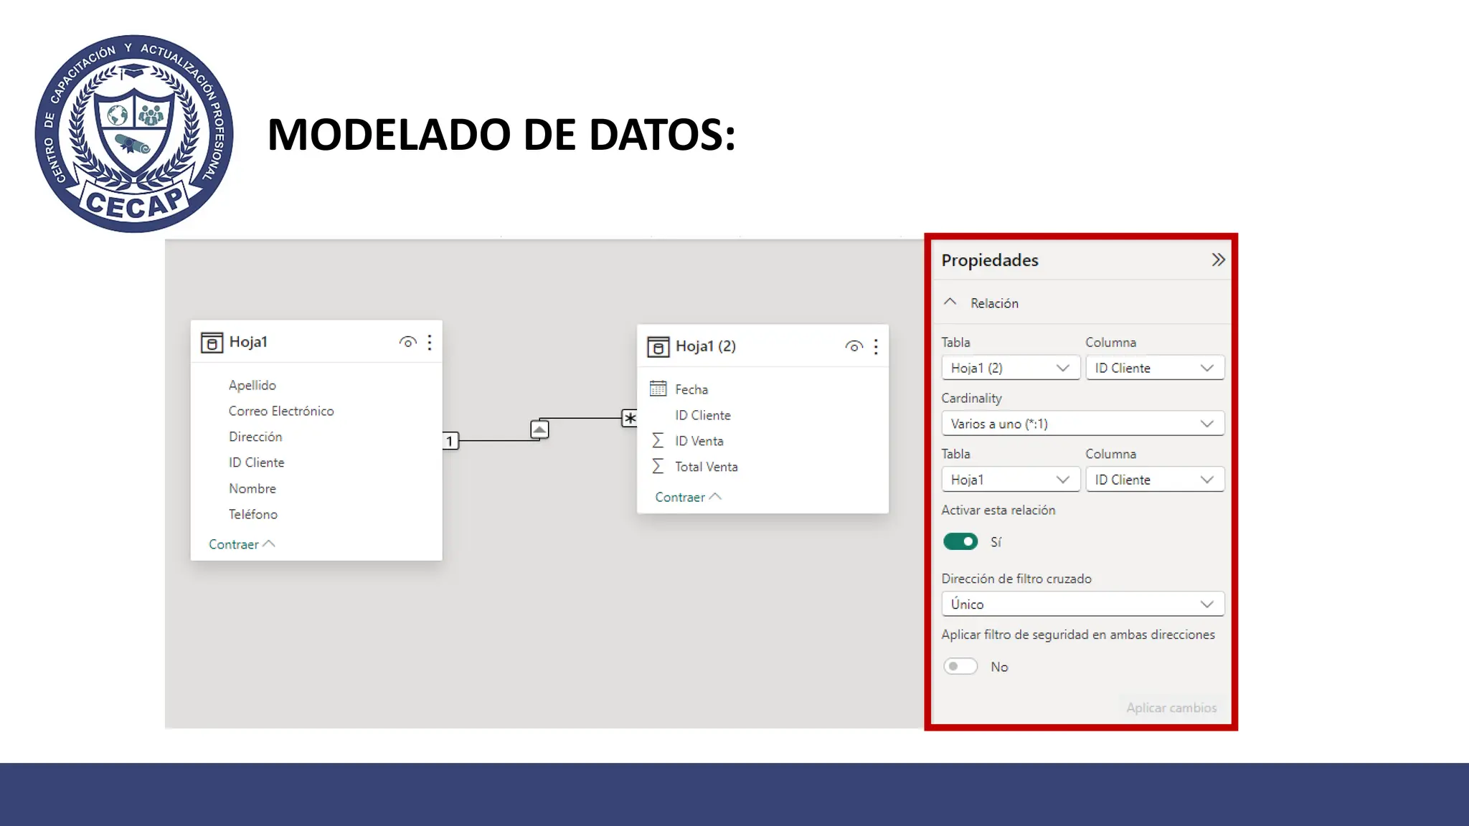Click the Hoja1 (2) table icon
Viewport: 1469px width, 826px height.
(x=658, y=347)
